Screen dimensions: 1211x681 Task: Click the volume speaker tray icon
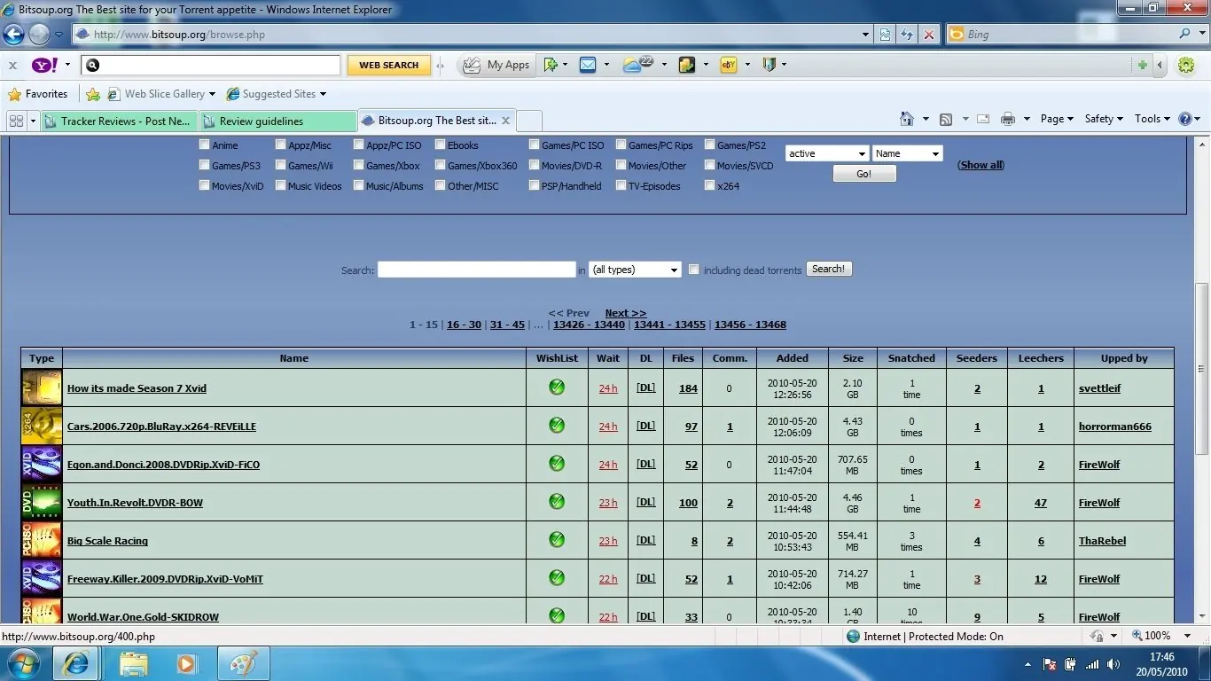pos(1113,664)
